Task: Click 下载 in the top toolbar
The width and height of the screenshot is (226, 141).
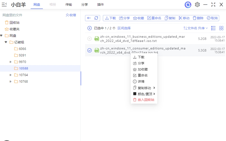Action: pyautogui.click(x=110, y=18)
